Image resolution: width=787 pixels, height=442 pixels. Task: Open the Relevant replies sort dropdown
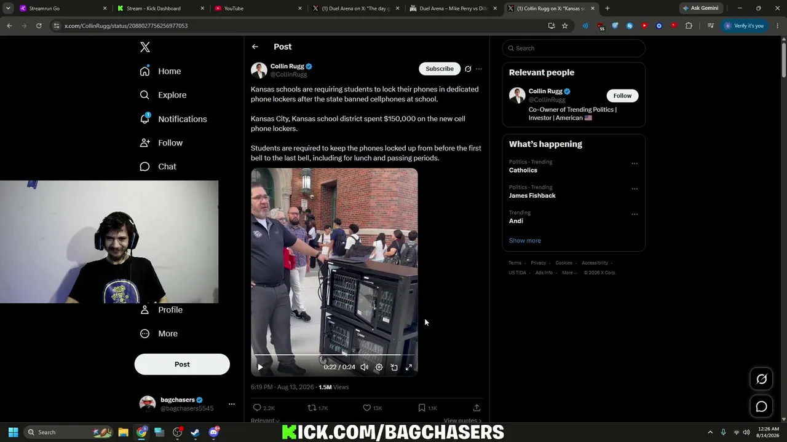click(x=265, y=421)
